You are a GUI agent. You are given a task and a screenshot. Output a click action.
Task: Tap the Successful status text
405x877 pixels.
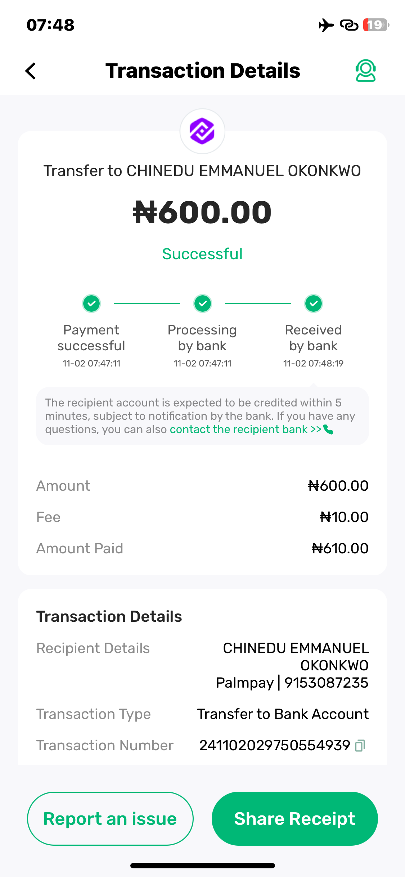202,254
